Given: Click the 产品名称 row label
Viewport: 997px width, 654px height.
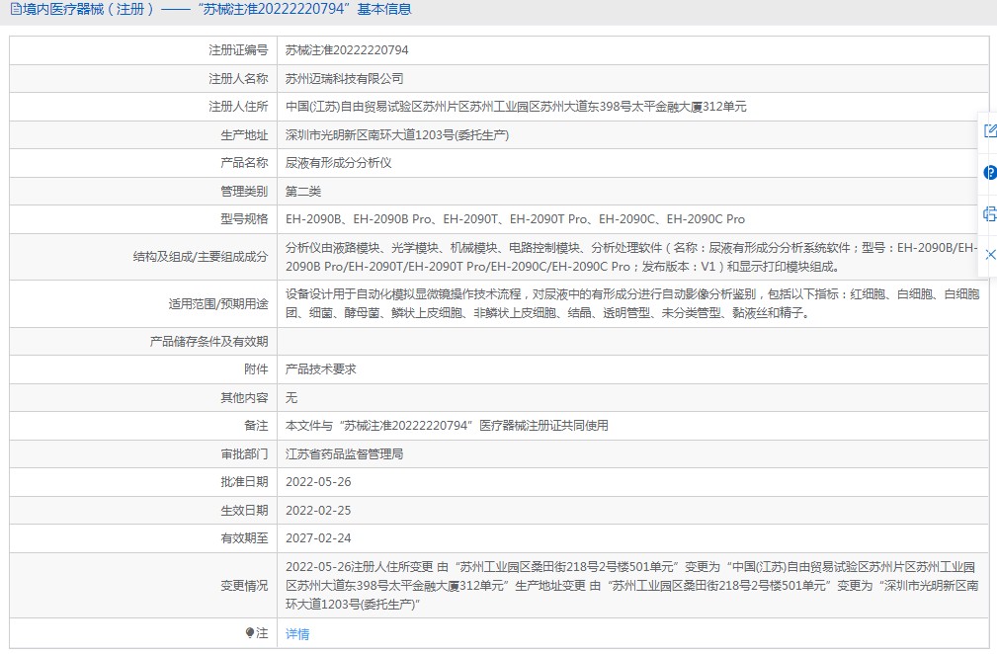Looking at the screenshot, I should tap(244, 163).
